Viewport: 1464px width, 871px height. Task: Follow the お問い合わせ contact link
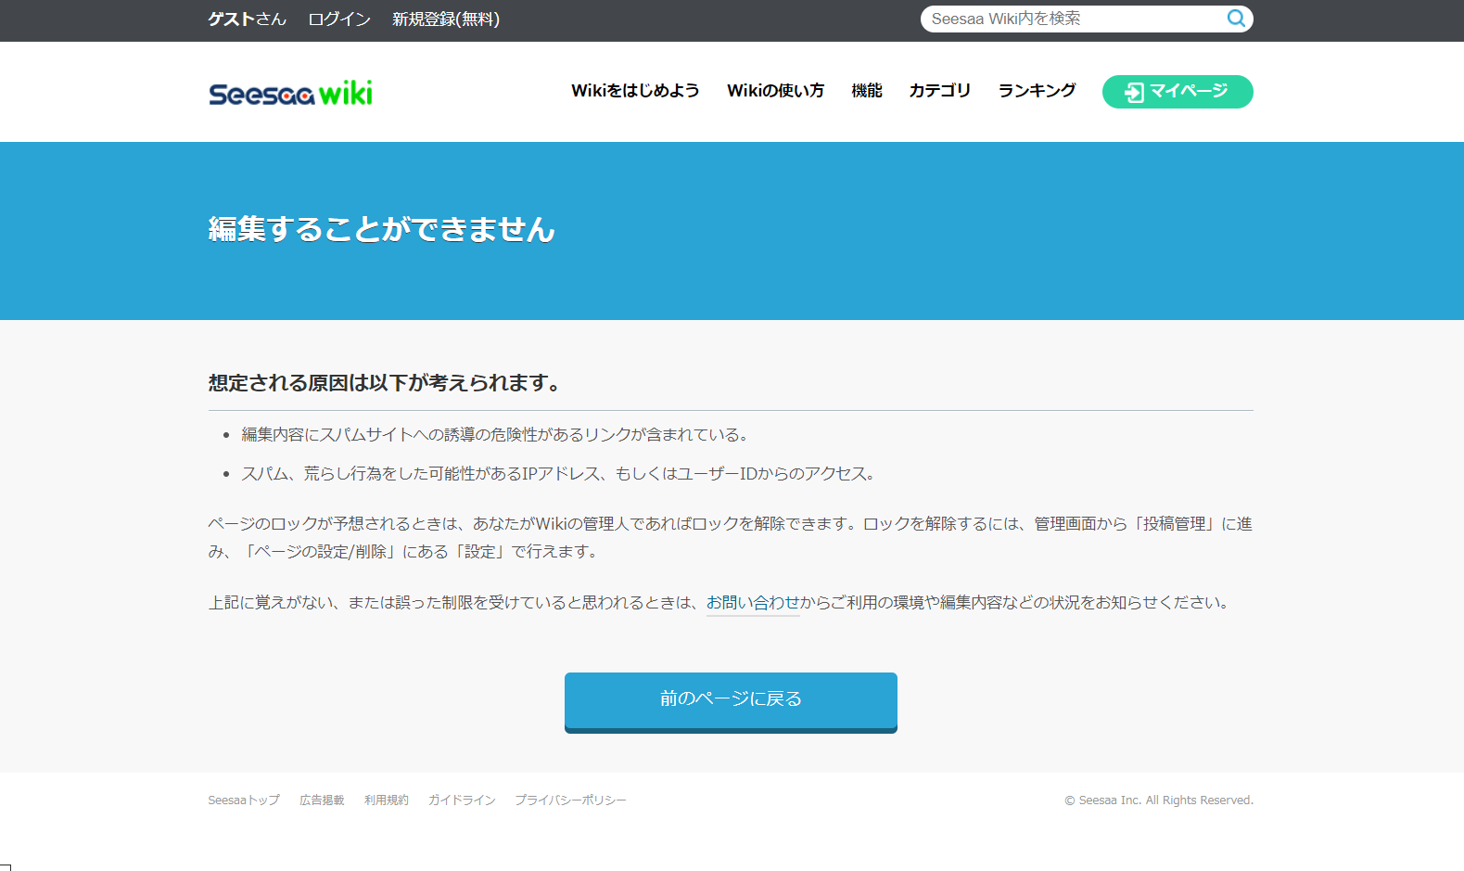tap(752, 603)
